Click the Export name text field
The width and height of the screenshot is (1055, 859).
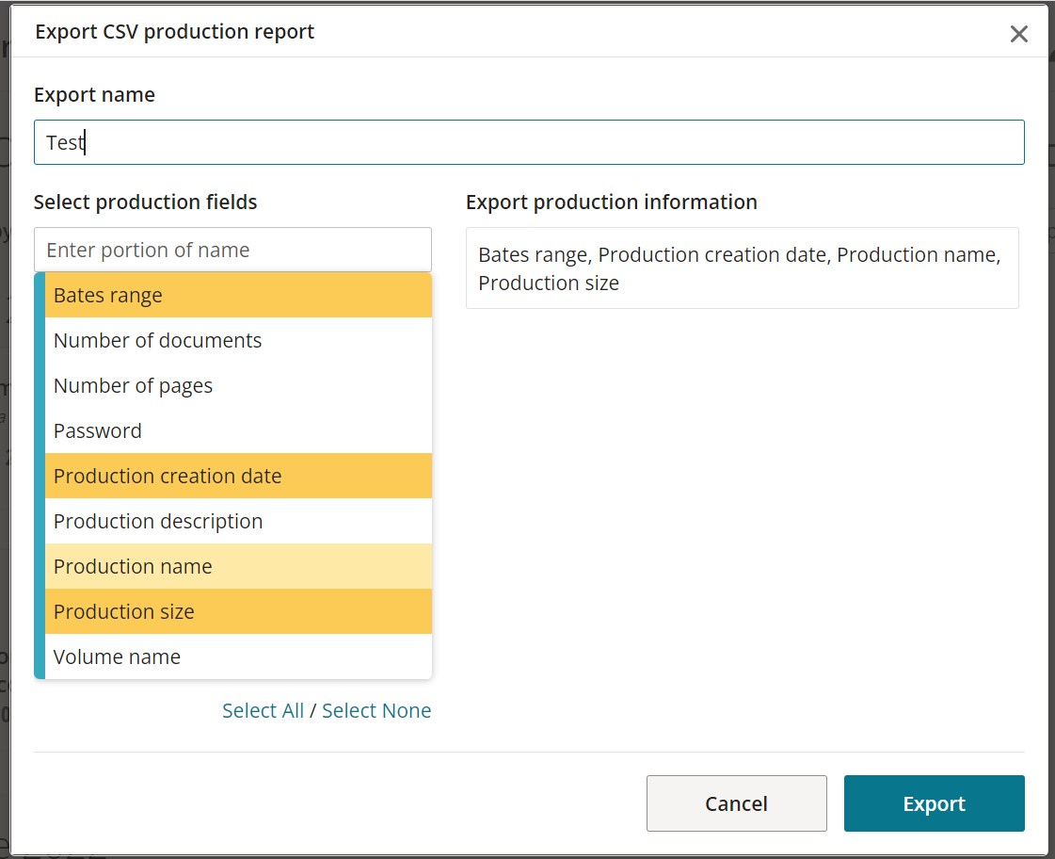coord(529,142)
